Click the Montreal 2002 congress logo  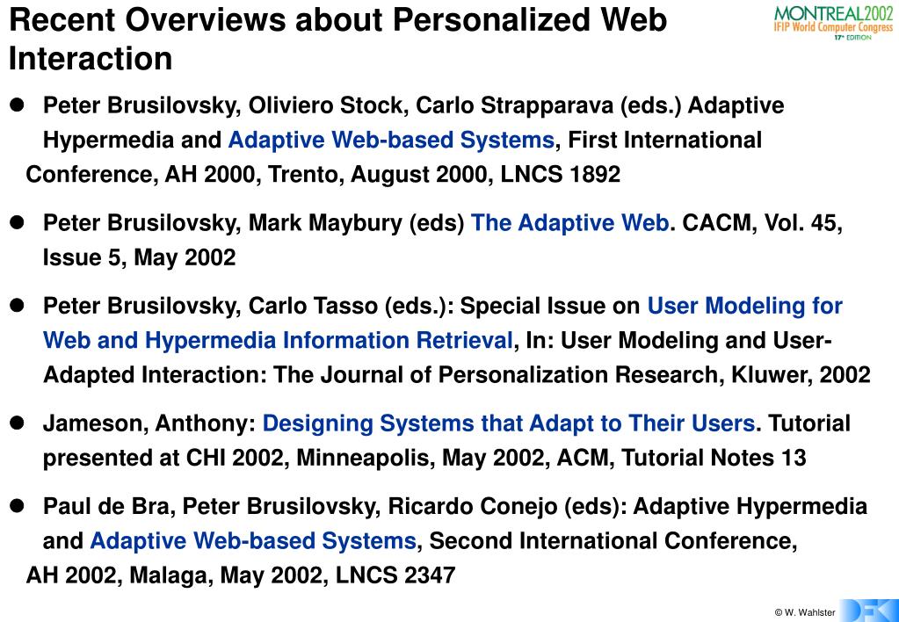click(833, 23)
